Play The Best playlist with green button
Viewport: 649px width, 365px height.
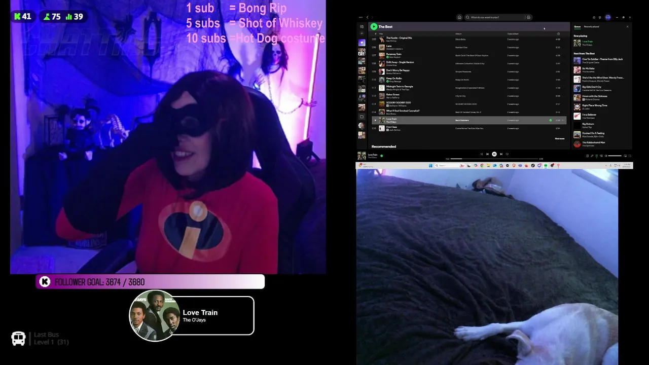pyautogui.click(x=374, y=26)
